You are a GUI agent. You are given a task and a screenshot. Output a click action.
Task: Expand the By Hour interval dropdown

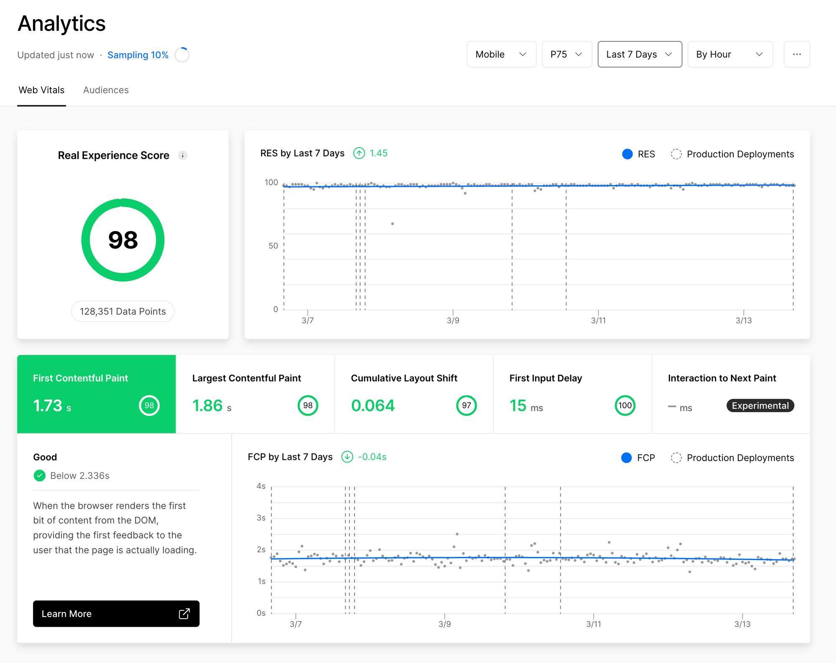(x=730, y=54)
